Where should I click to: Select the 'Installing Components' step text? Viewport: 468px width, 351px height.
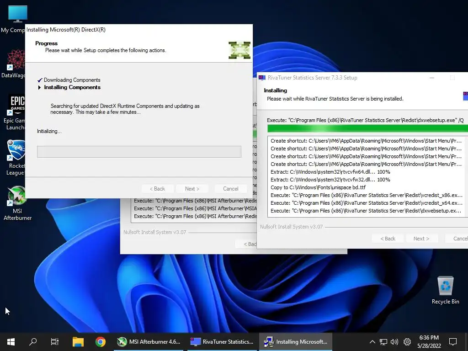click(72, 87)
